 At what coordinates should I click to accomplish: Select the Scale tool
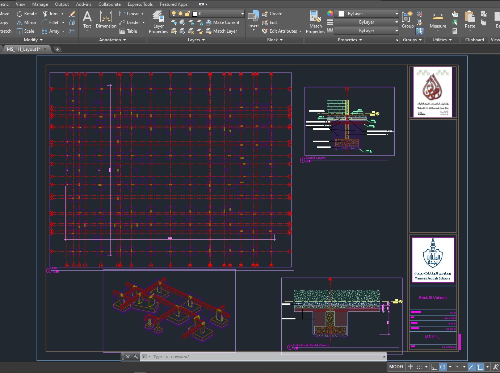click(25, 31)
